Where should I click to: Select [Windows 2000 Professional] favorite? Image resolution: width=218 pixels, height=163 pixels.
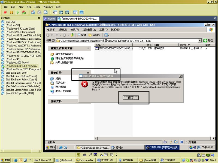[x=20, y=32]
